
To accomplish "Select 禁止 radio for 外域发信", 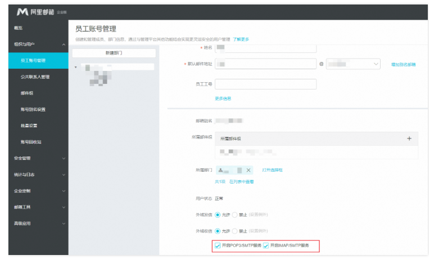I will coord(235,214).
